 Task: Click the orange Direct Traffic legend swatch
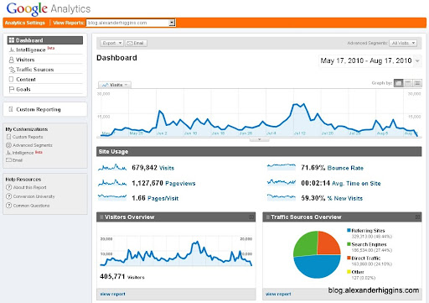349,258
